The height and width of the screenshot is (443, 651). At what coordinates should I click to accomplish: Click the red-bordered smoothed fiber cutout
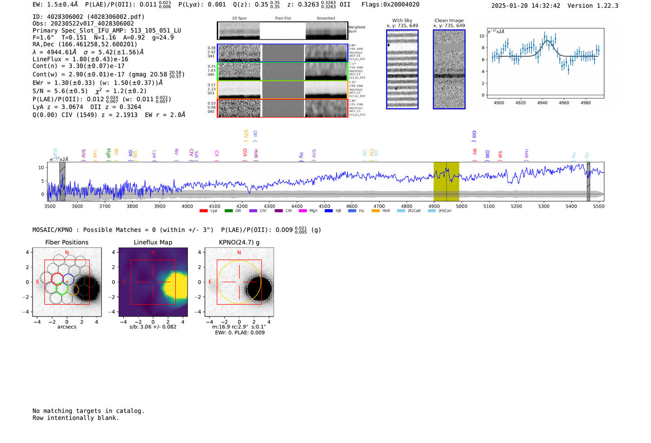click(326, 108)
